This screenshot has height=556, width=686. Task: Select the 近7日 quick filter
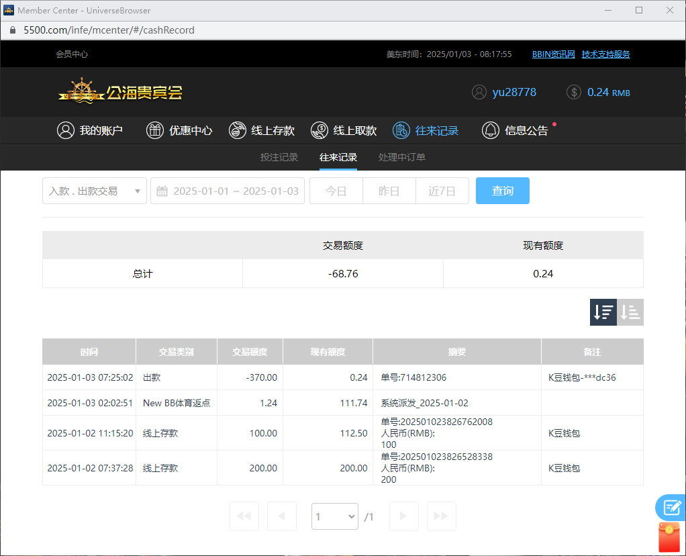click(x=442, y=191)
